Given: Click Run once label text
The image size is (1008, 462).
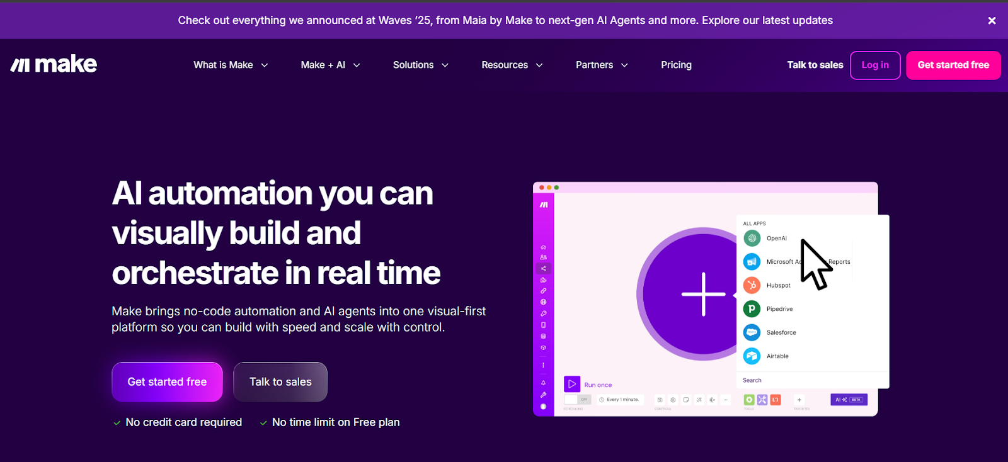Looking at the screenshot, I should [598, 385].
